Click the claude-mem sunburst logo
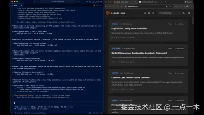Viewport: 204px width, 115px height. 108,13
